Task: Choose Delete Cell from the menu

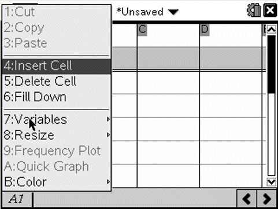Action: pyautogui.click(x=57, y=81)
